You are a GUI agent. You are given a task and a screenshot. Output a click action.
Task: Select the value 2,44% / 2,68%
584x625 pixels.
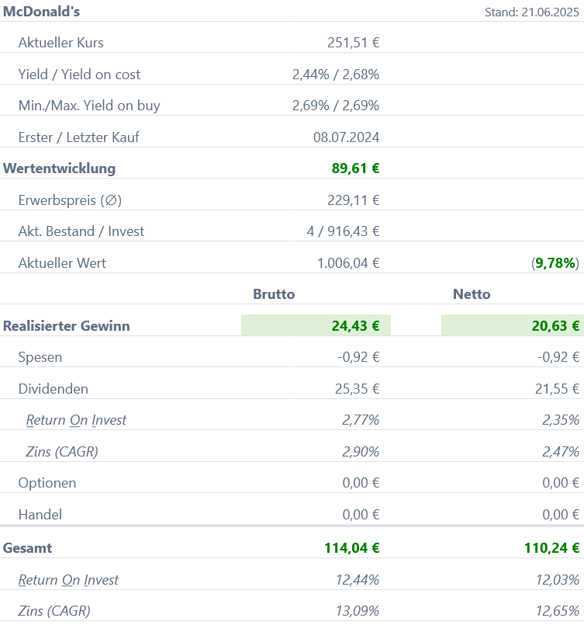click(336, 75)
